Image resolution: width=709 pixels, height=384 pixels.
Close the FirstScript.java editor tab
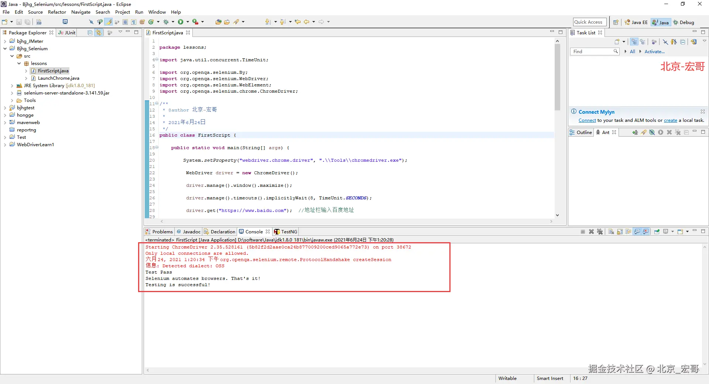188,32
